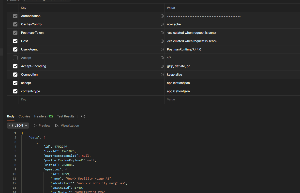This screenshot has height=193, width=300.
Task: Toggle the Cache-Control header checkbox
Action: [x=15, y=24]
